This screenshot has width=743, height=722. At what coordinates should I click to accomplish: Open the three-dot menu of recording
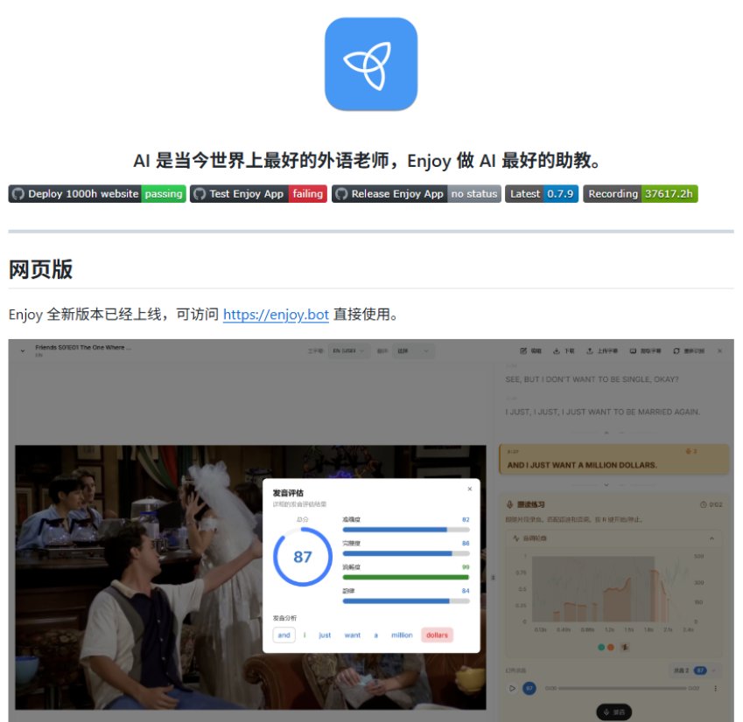pos(716,689)
